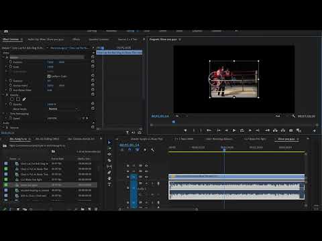The width and height of the screenshot is (322, 241).
Task: Create ellipse mask under Opacity
Action: click(x=12, y=99)
